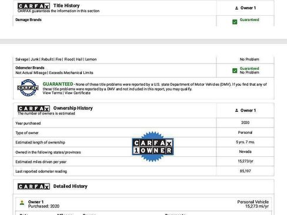Click CARFAX guarantees the information subtitle
Viewport: 287px width, 215px height.
[x=58, y=11]
